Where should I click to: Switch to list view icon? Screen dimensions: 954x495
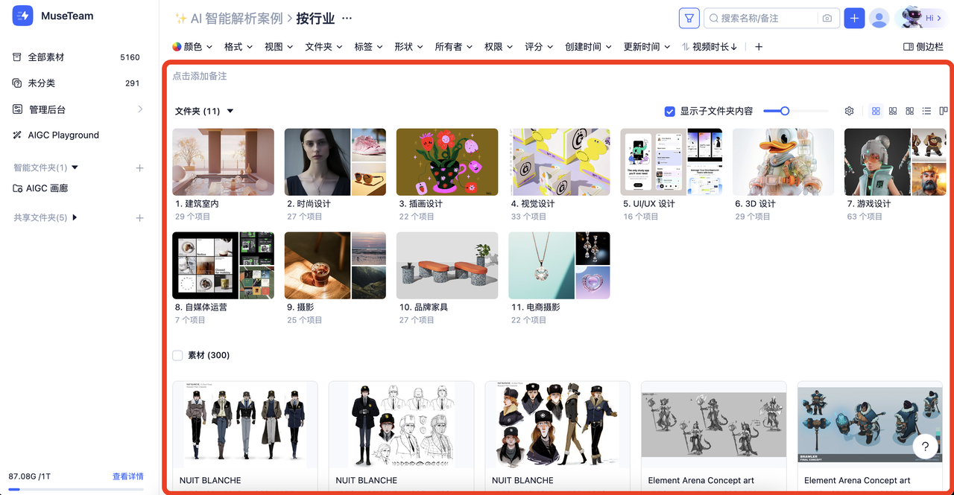click(926, 110)
